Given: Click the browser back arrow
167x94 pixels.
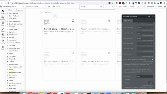Looking at the screenshot, I should (x=2, y=3).
